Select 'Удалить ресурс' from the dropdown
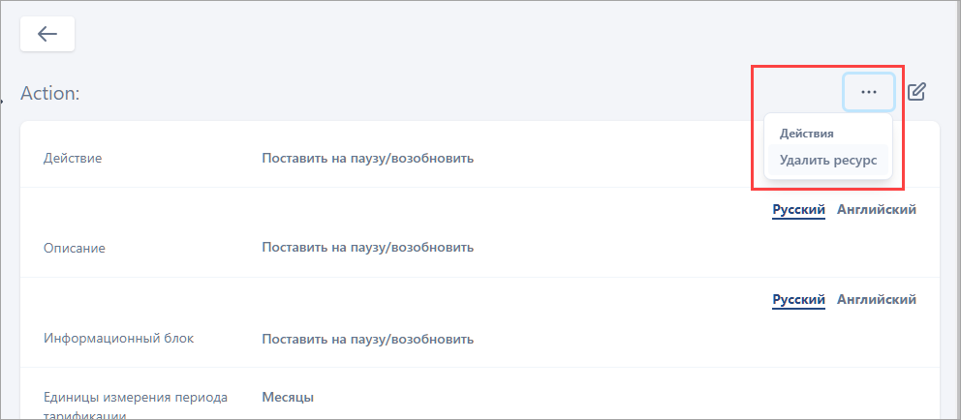Viewport: 961px width, 420px height. (x=827, y=161)
